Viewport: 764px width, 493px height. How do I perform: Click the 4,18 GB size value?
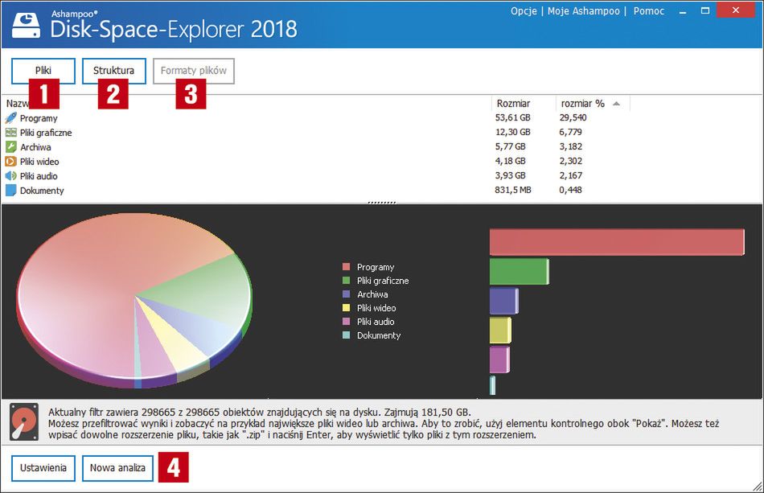510,161
